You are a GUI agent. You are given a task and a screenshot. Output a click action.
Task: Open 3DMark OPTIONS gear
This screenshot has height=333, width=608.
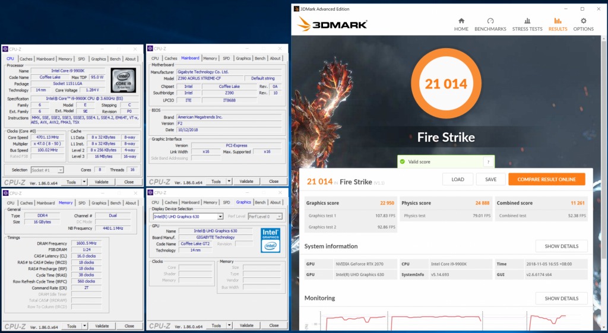pyautogui.click(x=583, y=24)
